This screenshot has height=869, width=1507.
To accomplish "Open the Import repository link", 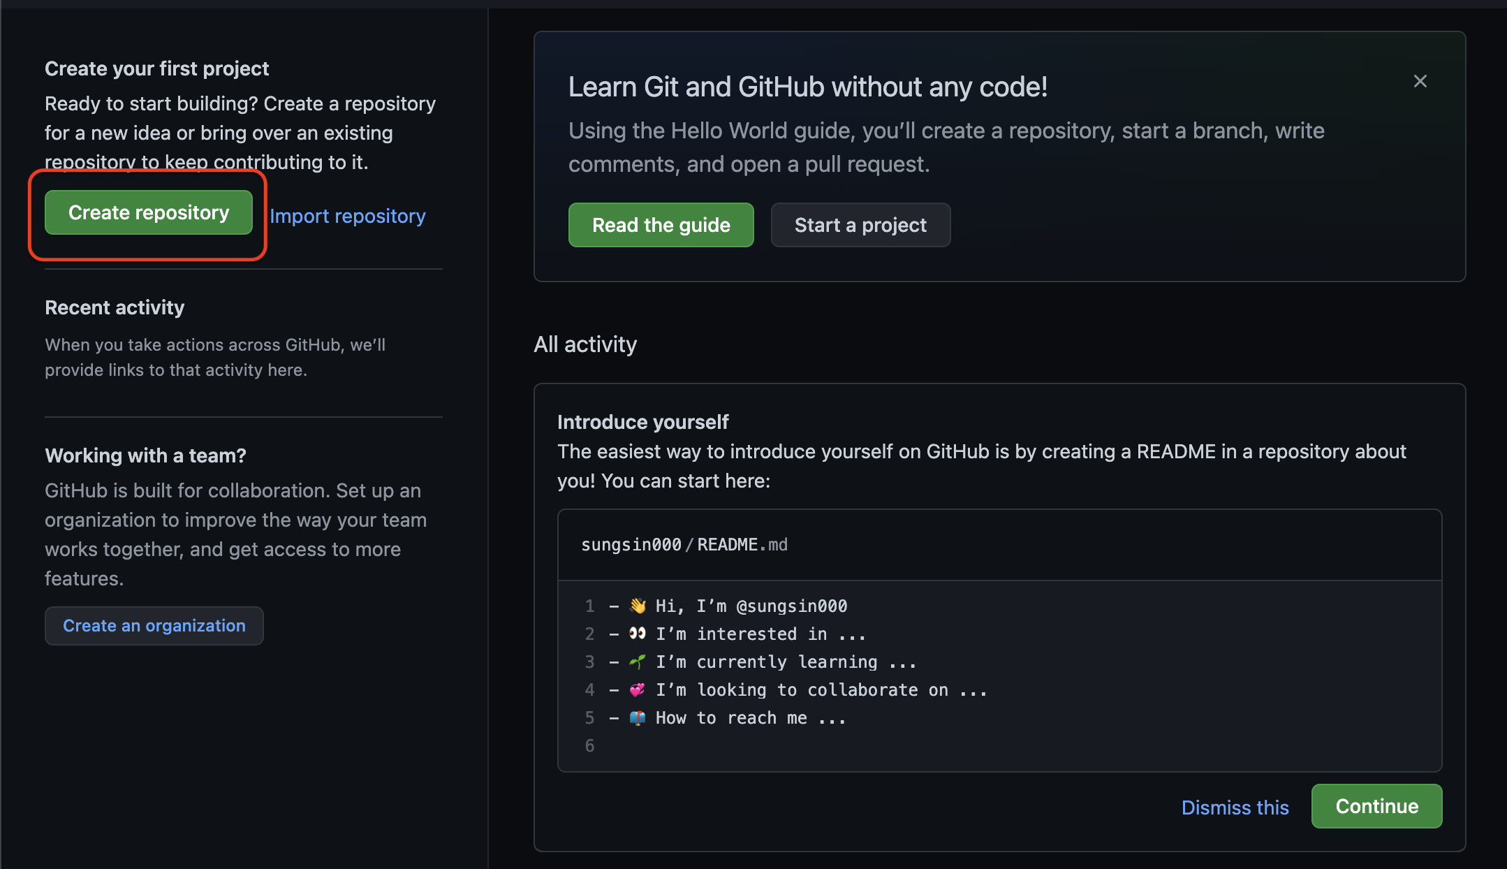I will [347, 216].
